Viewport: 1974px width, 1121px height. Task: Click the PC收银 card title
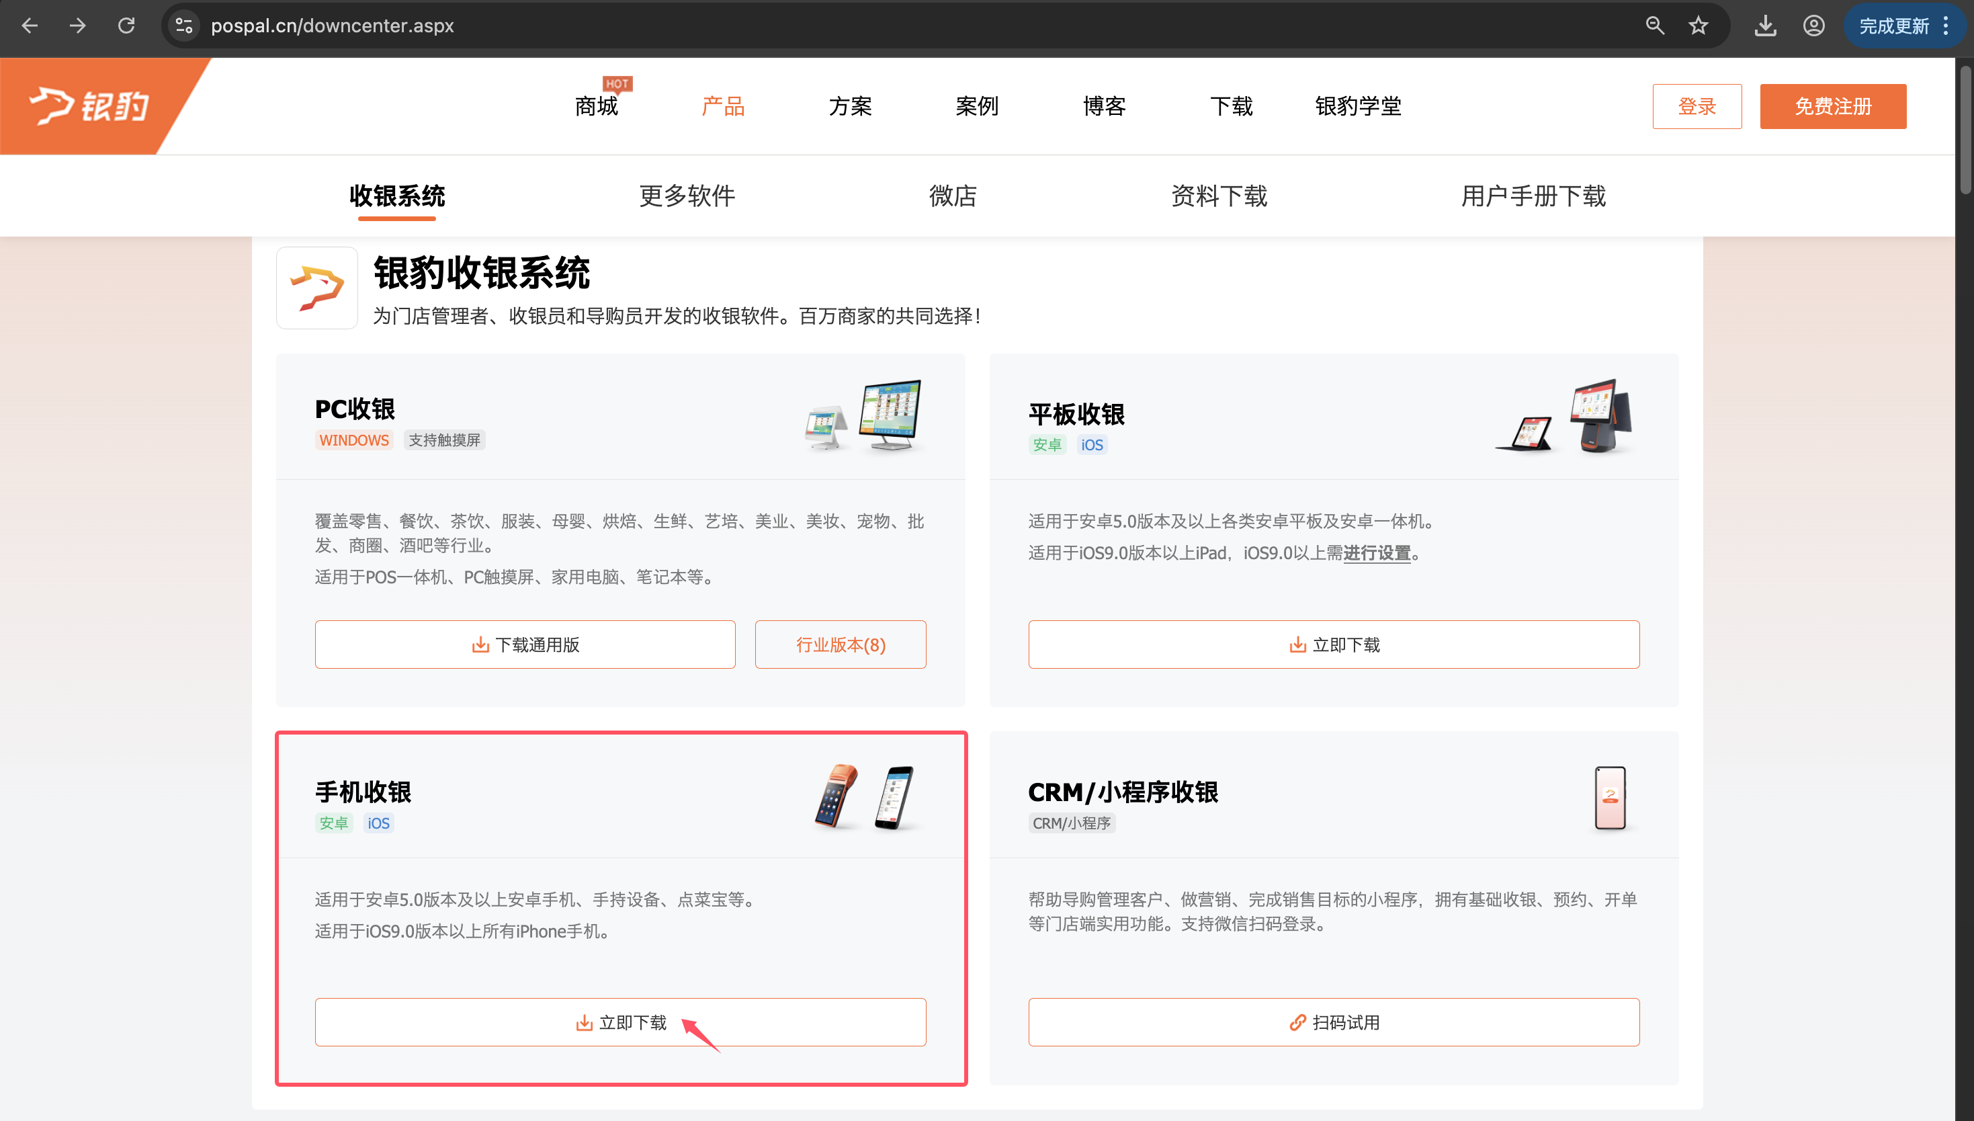click(355, 409)
